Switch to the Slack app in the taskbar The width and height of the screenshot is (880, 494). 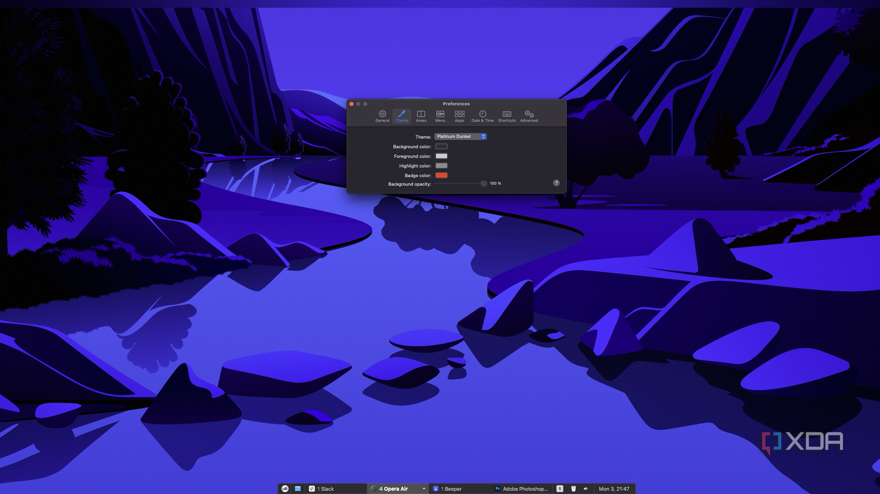(336, 489)
